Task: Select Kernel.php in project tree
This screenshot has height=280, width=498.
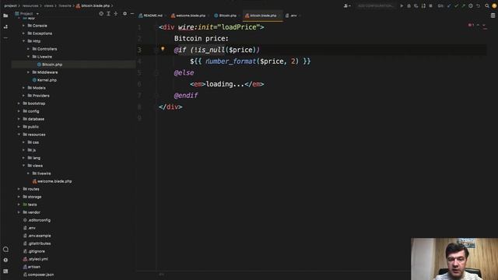Action: coord(45,80)
